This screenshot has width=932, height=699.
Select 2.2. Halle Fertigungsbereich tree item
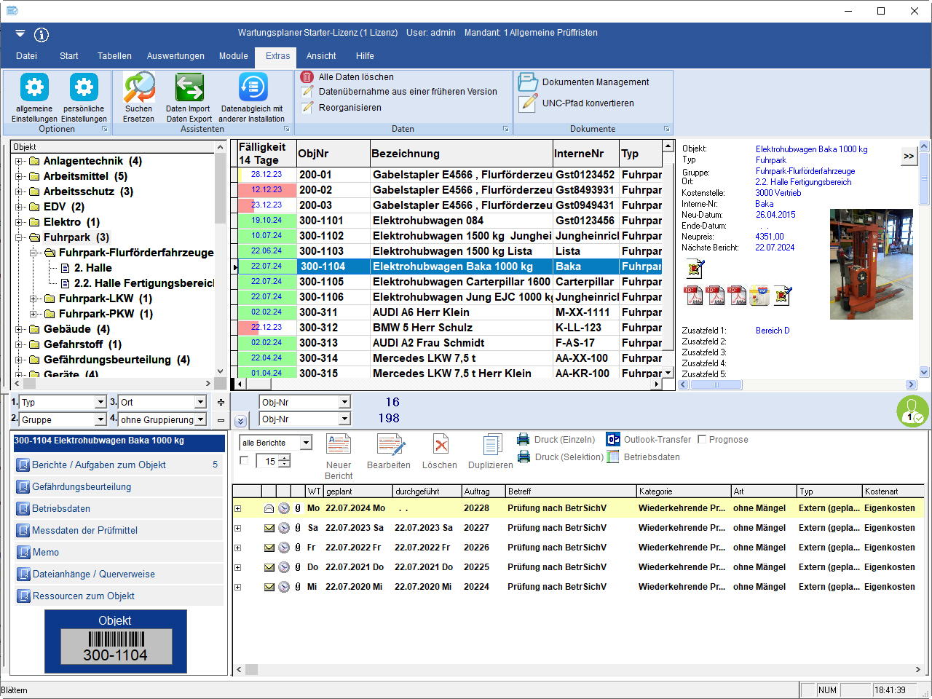tap(144, 283)
